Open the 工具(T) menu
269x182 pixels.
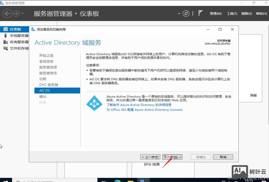click(232, 13)
